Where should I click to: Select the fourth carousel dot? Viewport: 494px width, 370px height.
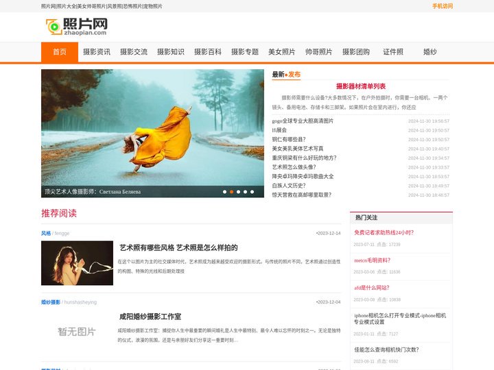[x=246, y=192]
